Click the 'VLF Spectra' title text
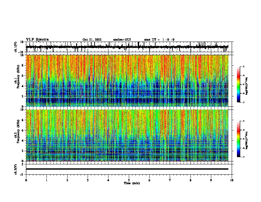261x202 pixels. [x=37, y=40]
